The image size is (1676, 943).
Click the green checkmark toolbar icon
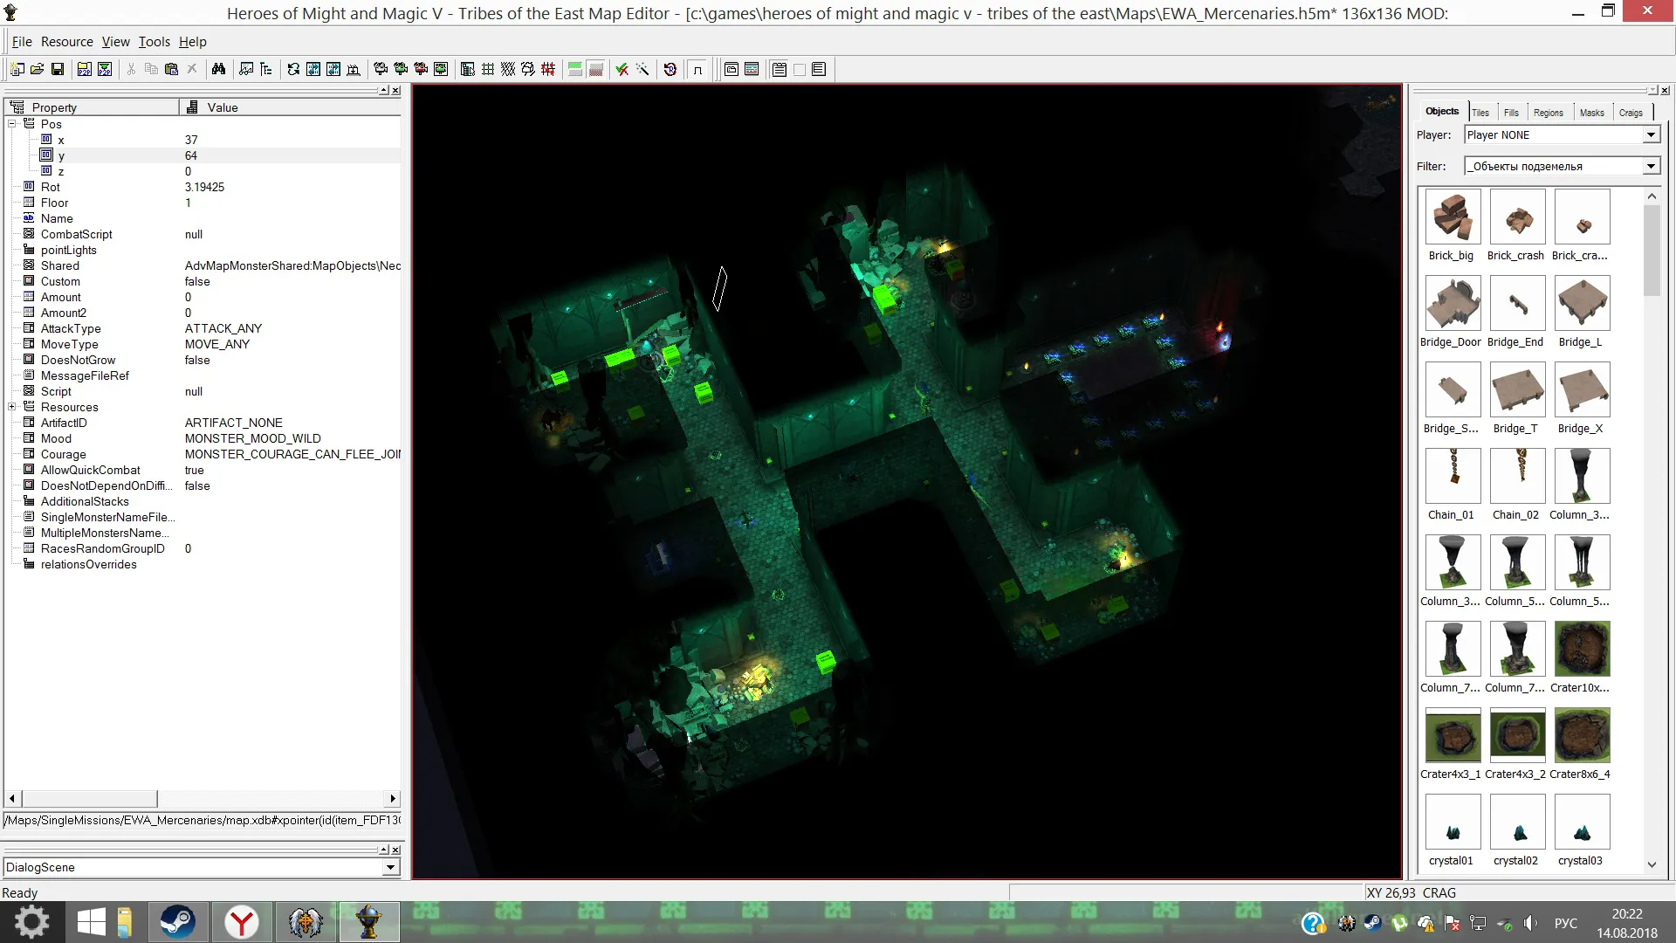click(x=622, y=69)
